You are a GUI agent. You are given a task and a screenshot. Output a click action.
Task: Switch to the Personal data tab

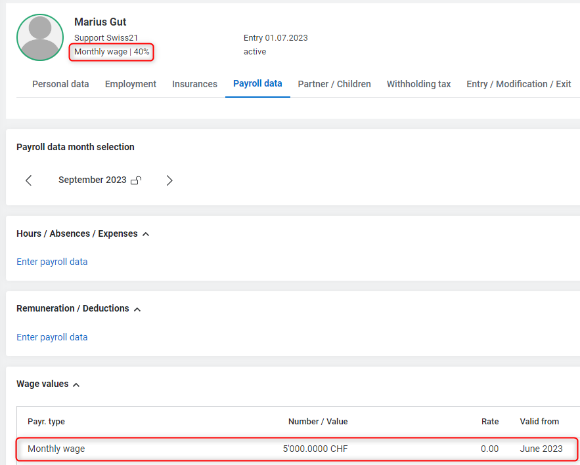(x=60, y=84)
